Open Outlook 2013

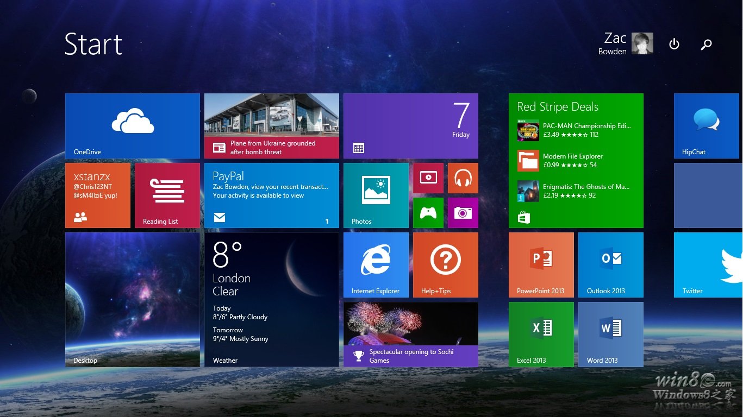pos(610,264)
